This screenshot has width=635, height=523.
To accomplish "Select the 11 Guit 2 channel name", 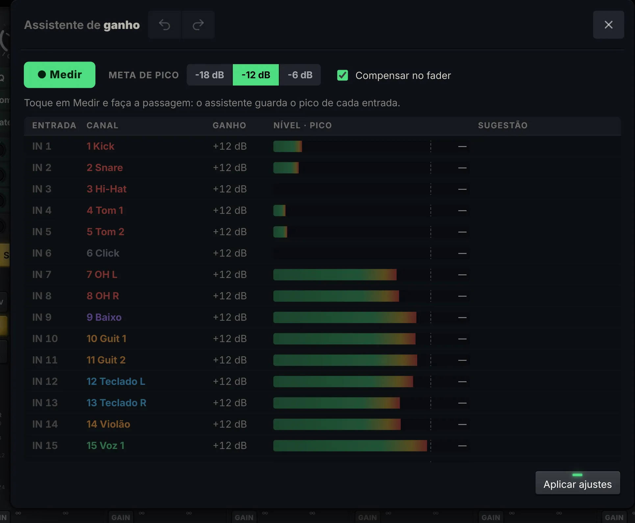I will 106,360.
